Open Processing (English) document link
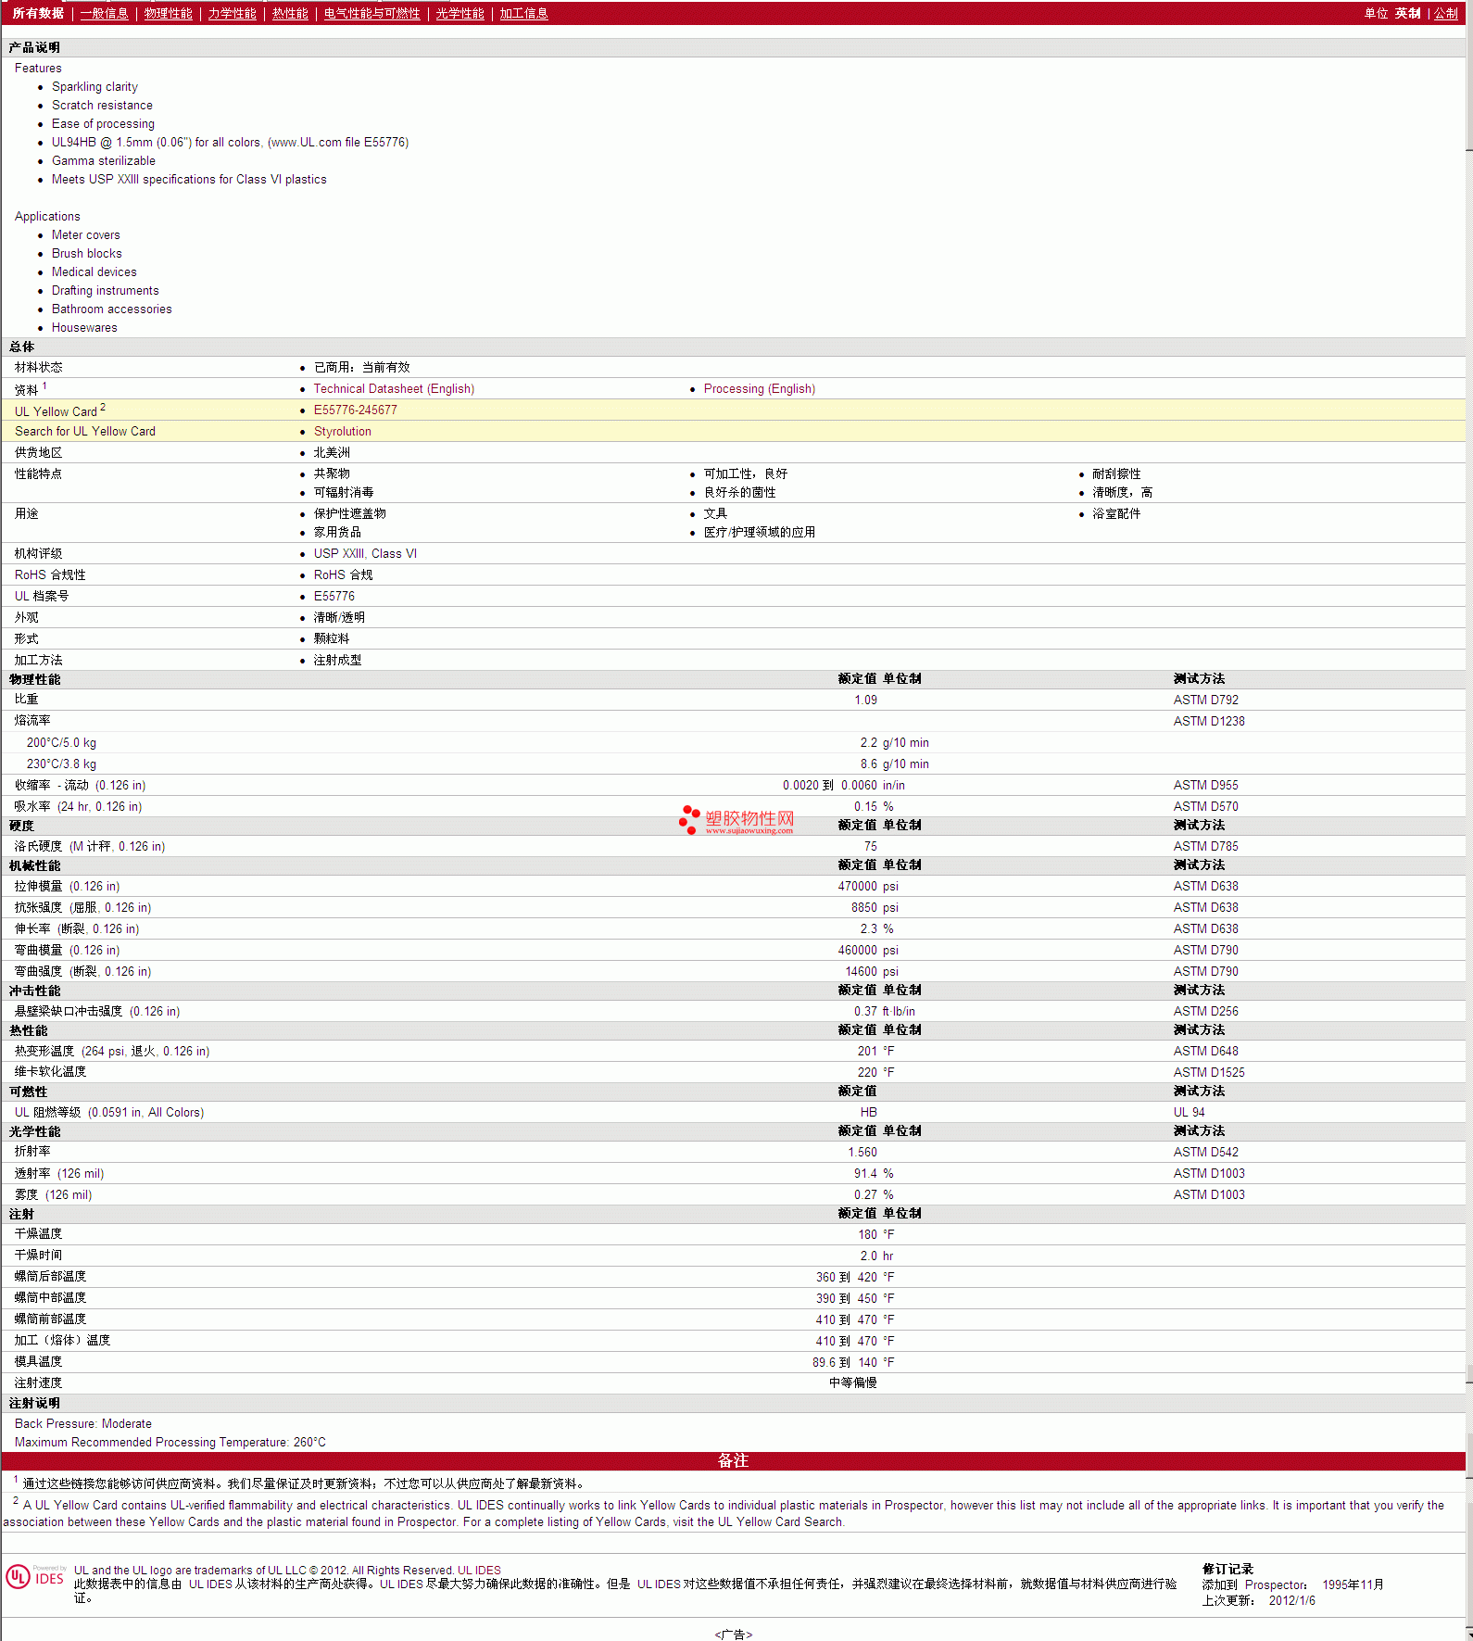Screen dimensions: 1473x1641 click(759, 389)
